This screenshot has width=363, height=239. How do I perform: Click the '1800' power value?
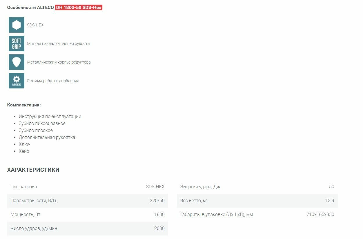point(159,215)
